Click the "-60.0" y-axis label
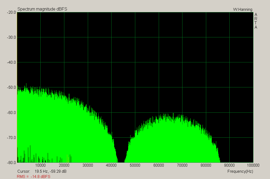 [11, 113]
